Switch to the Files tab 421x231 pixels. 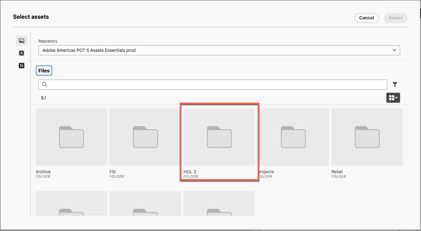coord(44,71)
